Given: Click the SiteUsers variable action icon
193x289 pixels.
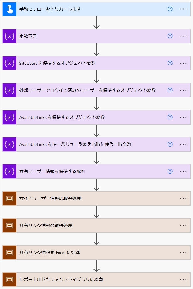Looking at the screenshot, I should coord(9,63).
